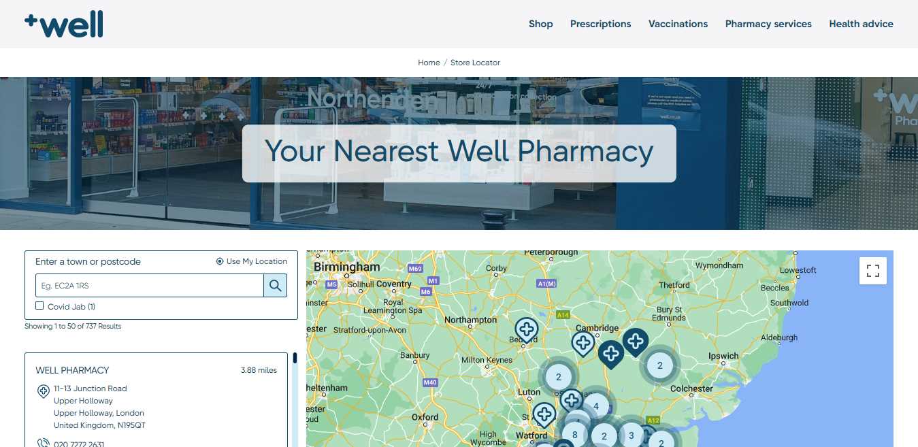Open the Health advice section
The width and height of the screenshot is (918, 447).
[861, 24]
